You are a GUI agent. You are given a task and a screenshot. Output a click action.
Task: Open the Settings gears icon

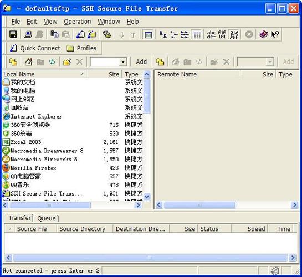106,35
